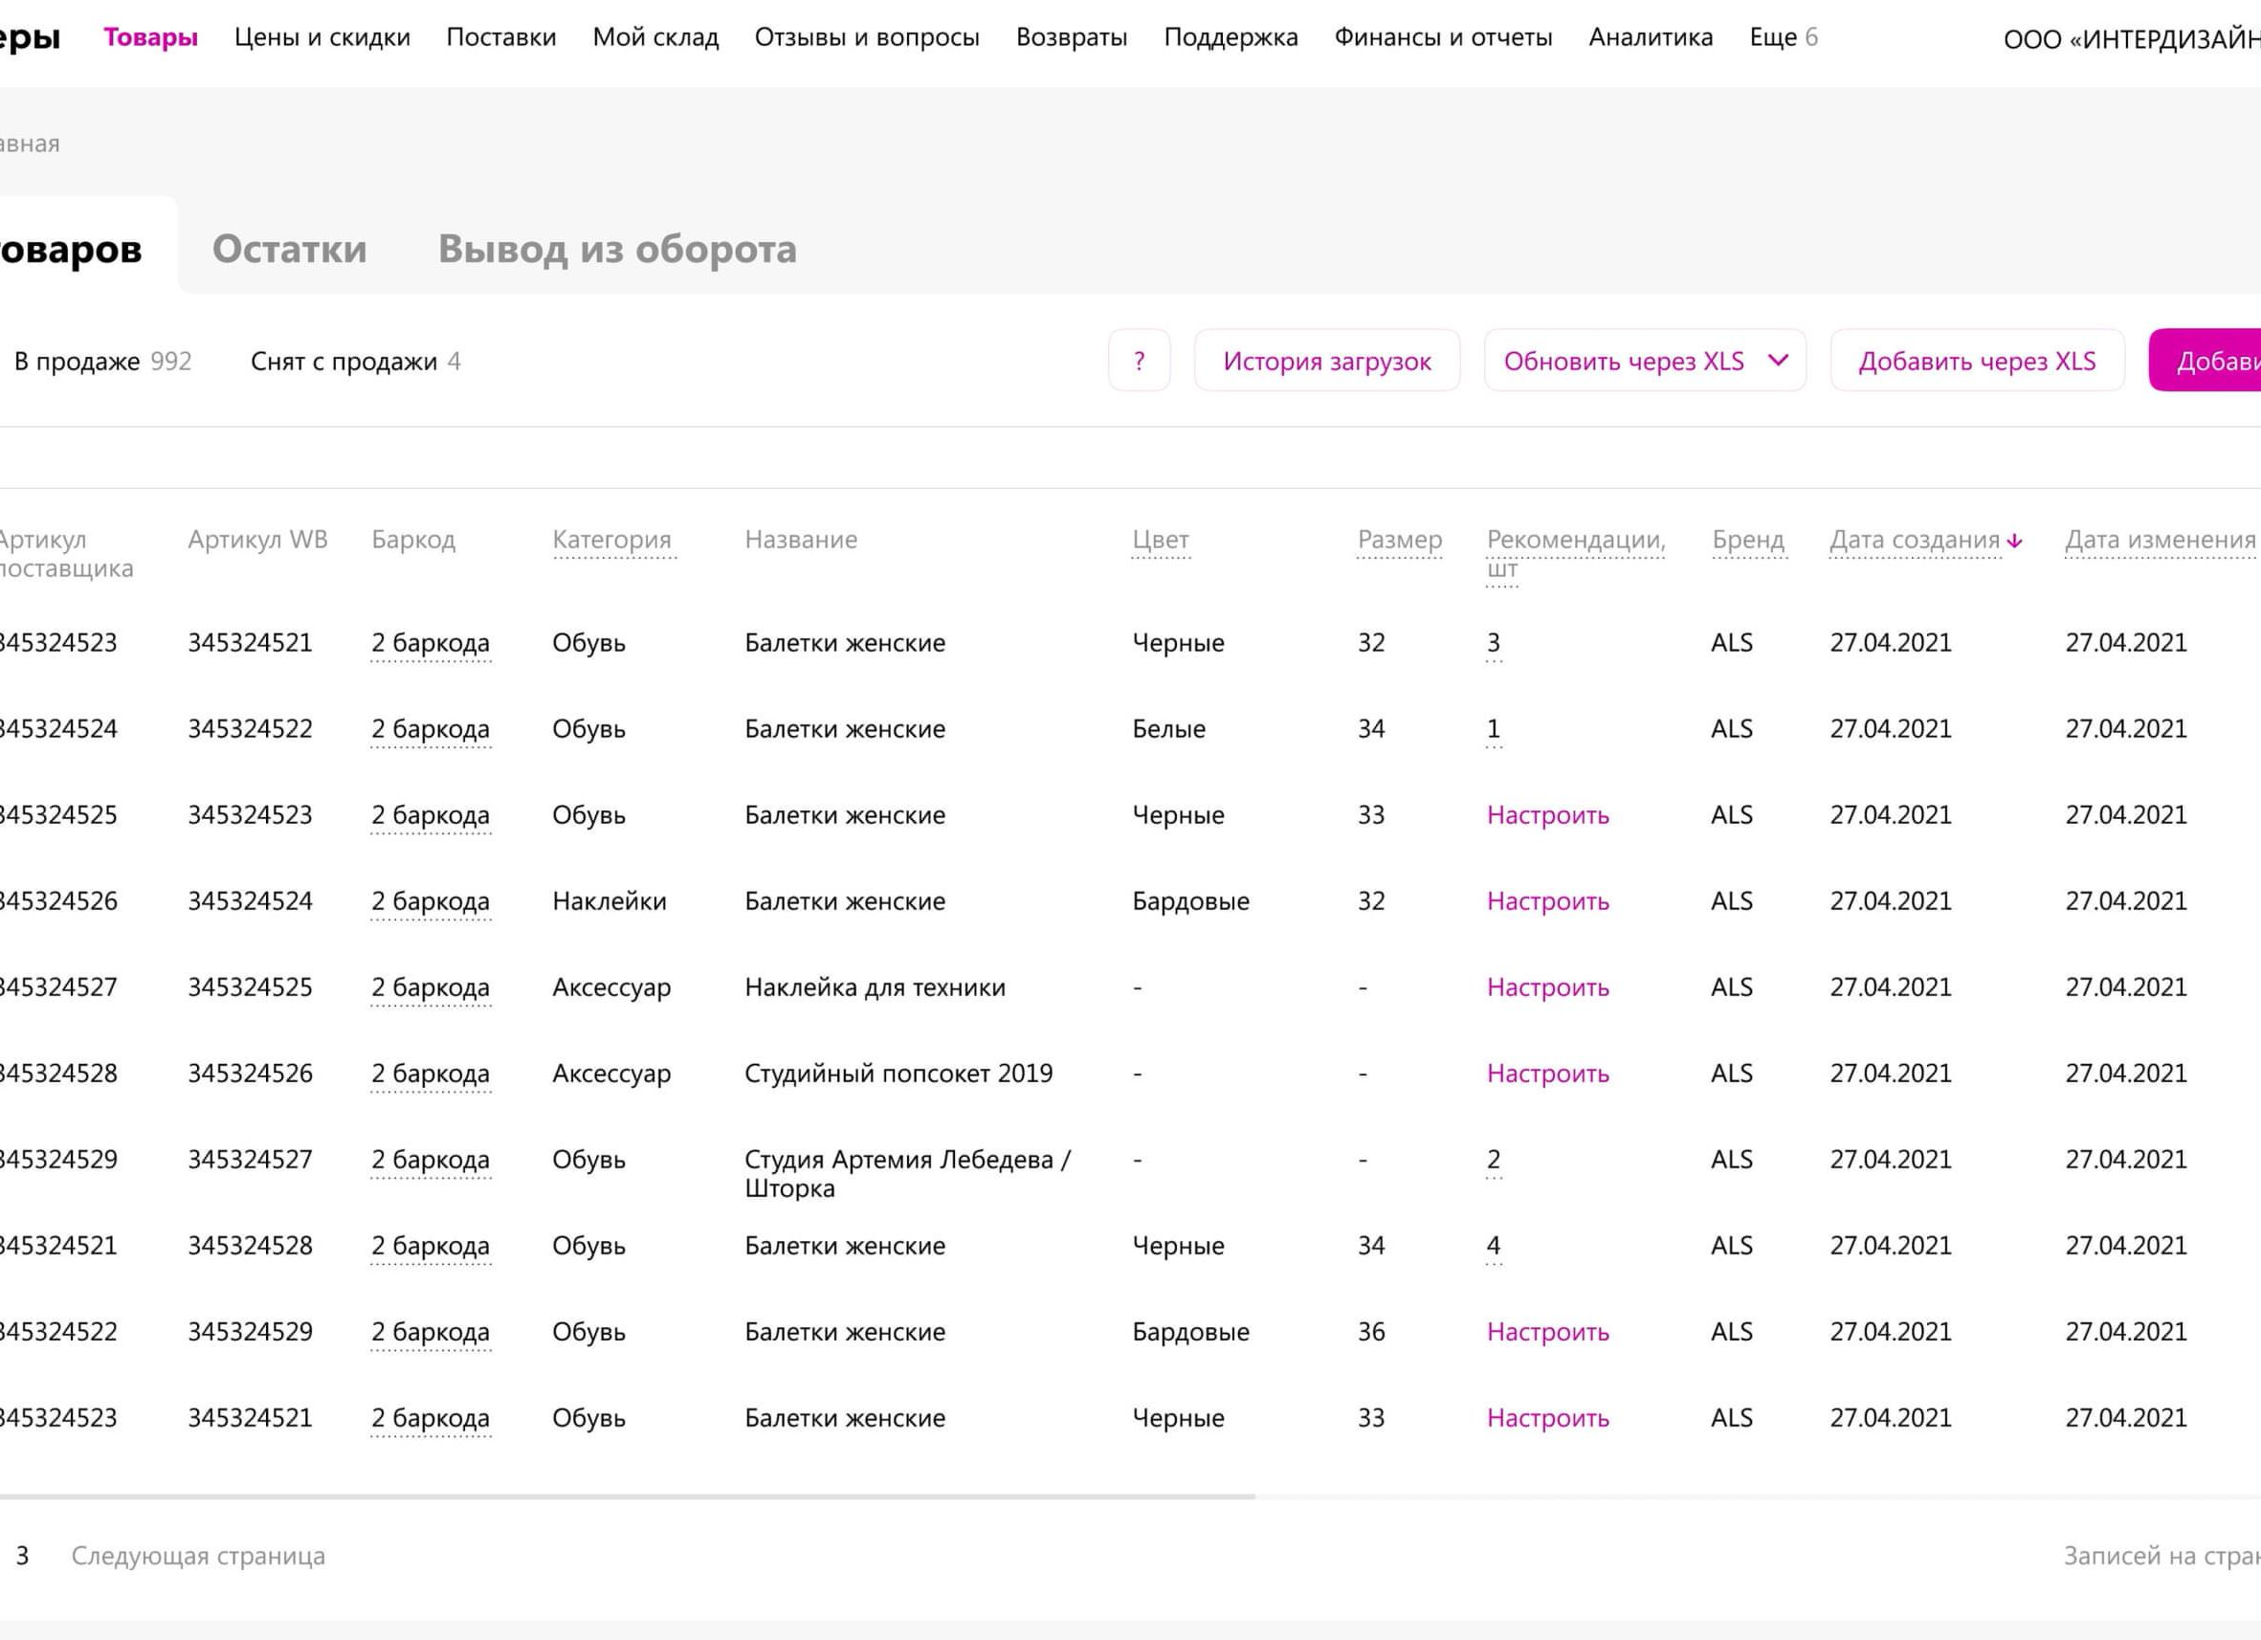The width and height of the screenshot is (2261, 1640).
Task: Sort by Размер column header
Action: click(1399, 540)
